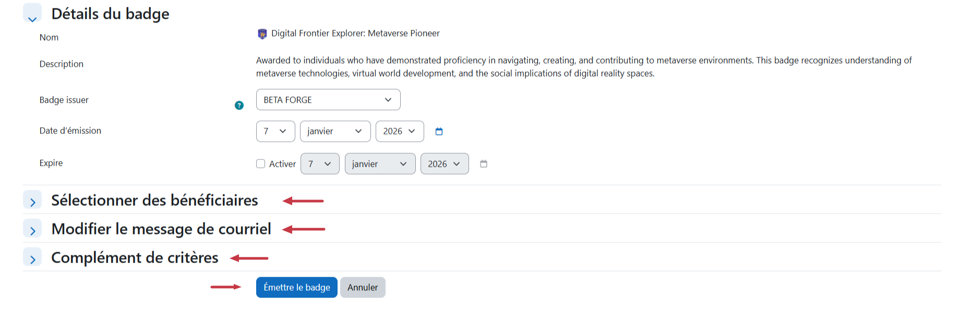
Task: Click the Émettre le badge button
Action: pyautogui.click(x=296, y=288)
